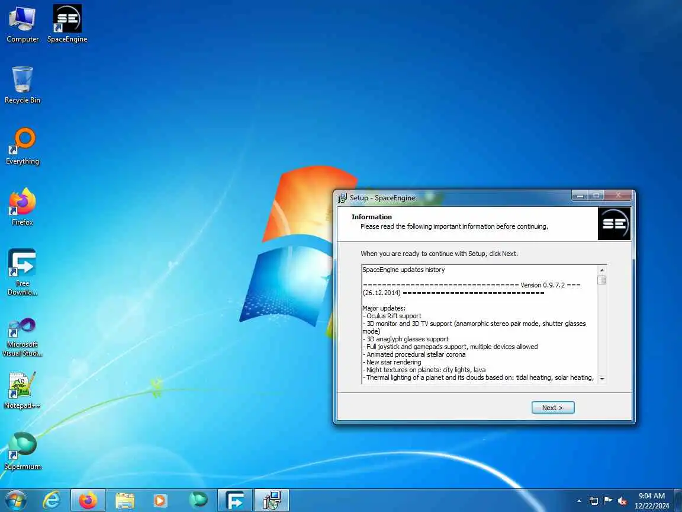Image resolution: width=682 pixels, height=512 pixels.
Task: Select the Recycle Bin icon
Action: point(22,85)
